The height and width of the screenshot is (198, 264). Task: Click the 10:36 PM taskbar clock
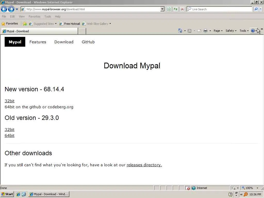click(255, 194)
